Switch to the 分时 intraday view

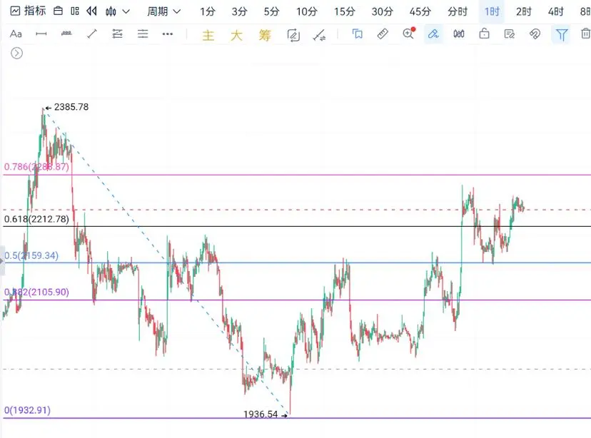458,11
